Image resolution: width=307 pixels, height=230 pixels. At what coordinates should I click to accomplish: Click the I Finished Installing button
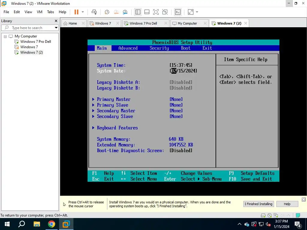[x=258, y=204]
